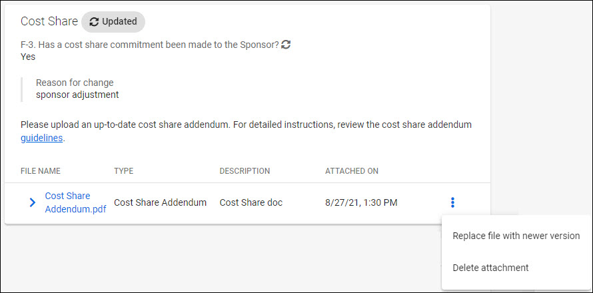Image resolution: width=593 pixels, height=293 pixels.
Task: Click the F-3 cost share commitment question text
Action: (150, 45)
